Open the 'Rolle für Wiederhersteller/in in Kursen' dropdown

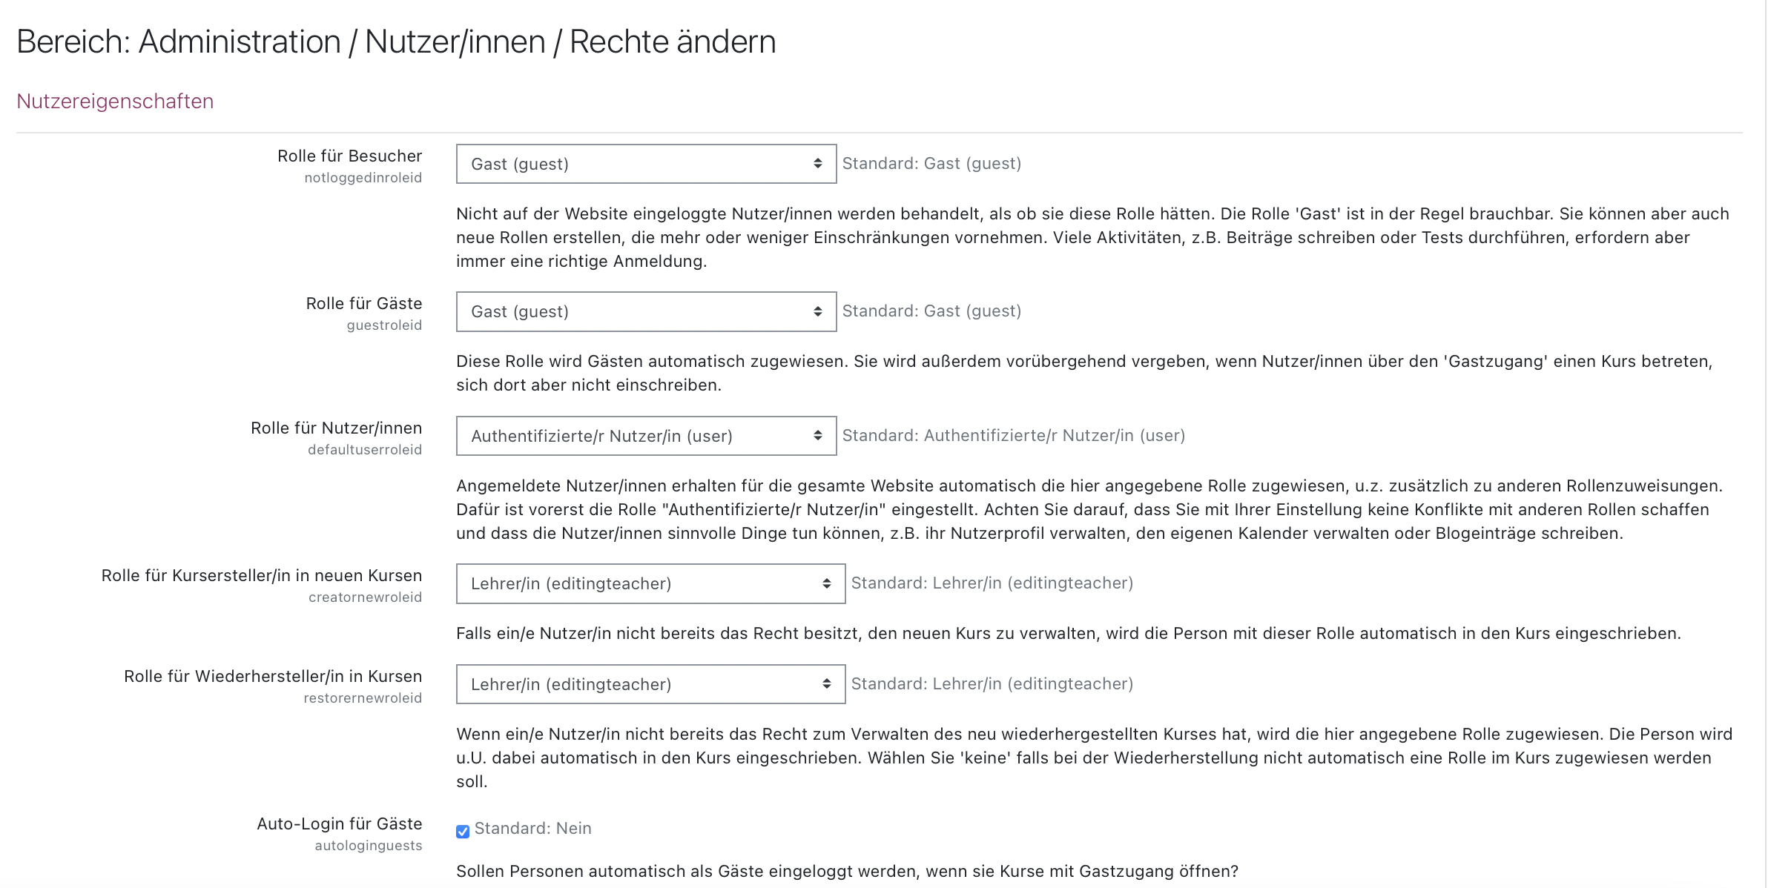point(650,684)
